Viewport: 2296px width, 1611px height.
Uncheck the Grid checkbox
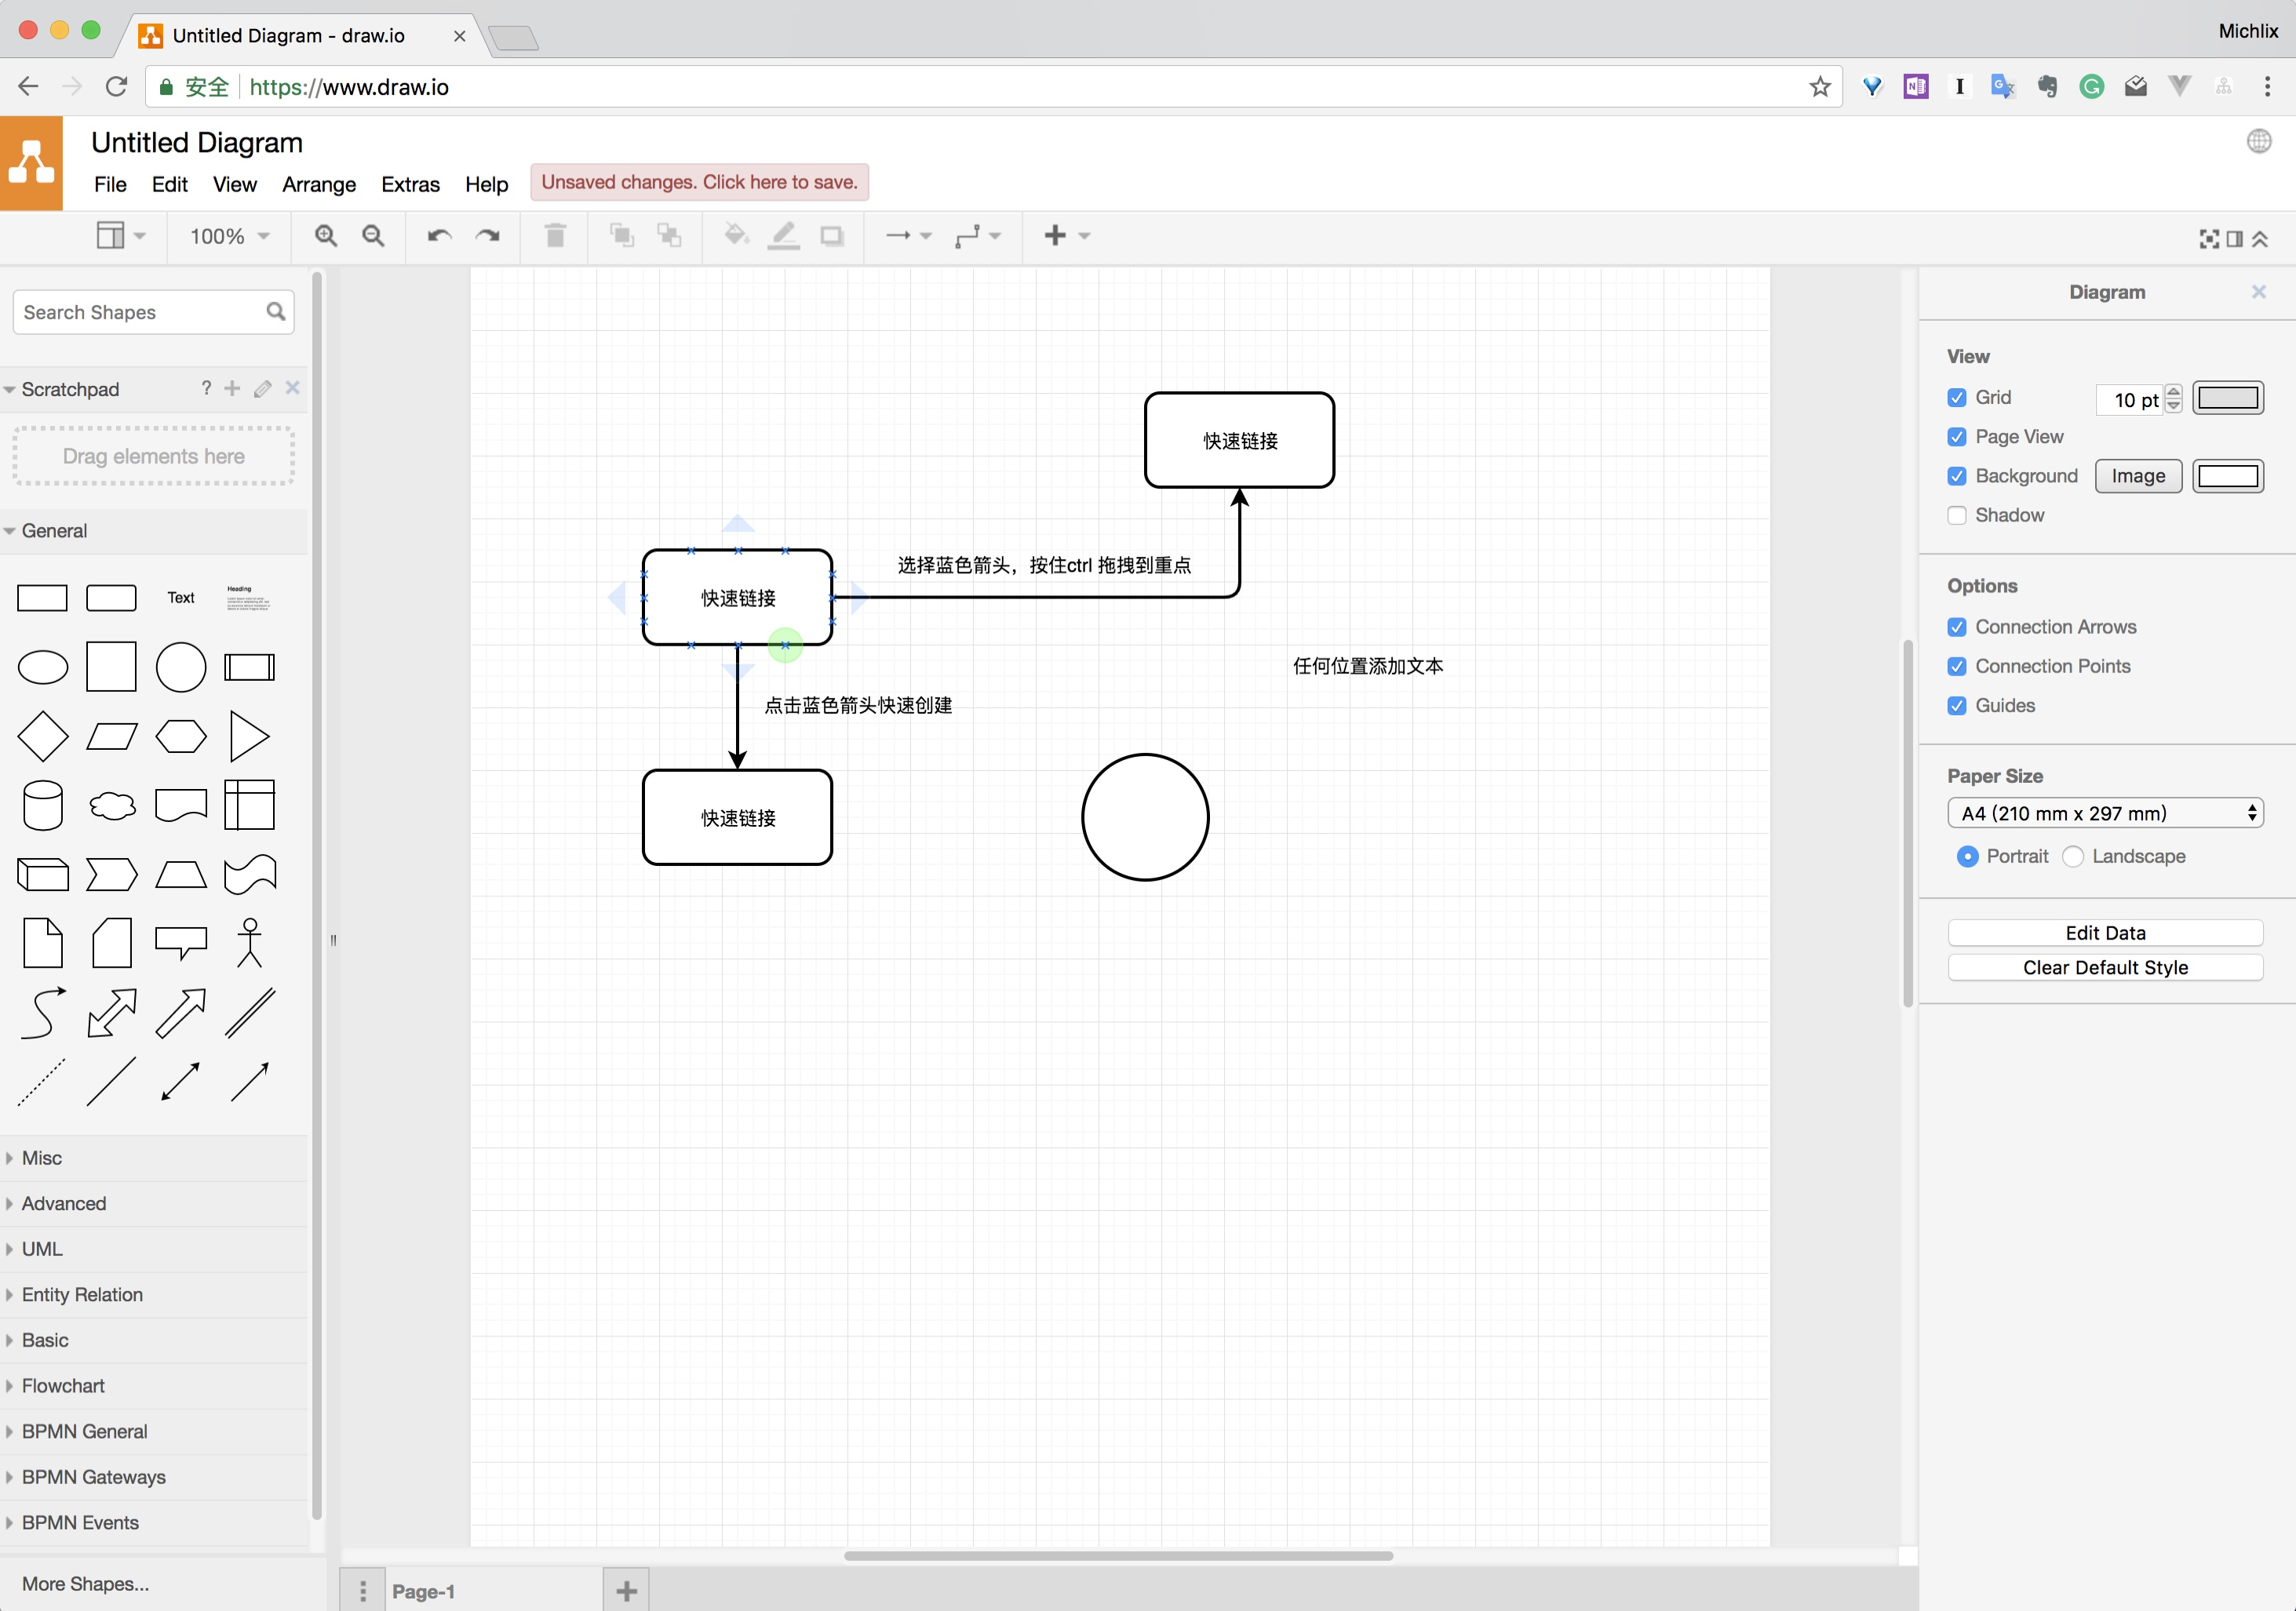[1957, 398]
